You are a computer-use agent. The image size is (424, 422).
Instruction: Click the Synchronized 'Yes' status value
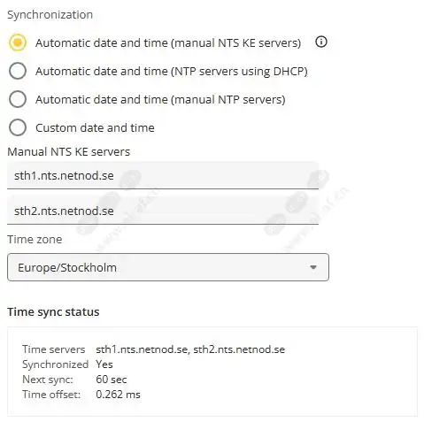coord(104,364)
